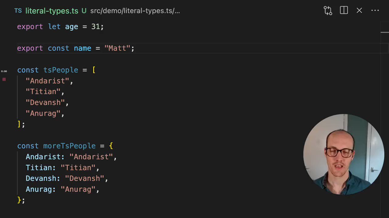Open the More Actions ellipsis menu
This screenshot has height=218, width=389.
[x=375, y=11]
